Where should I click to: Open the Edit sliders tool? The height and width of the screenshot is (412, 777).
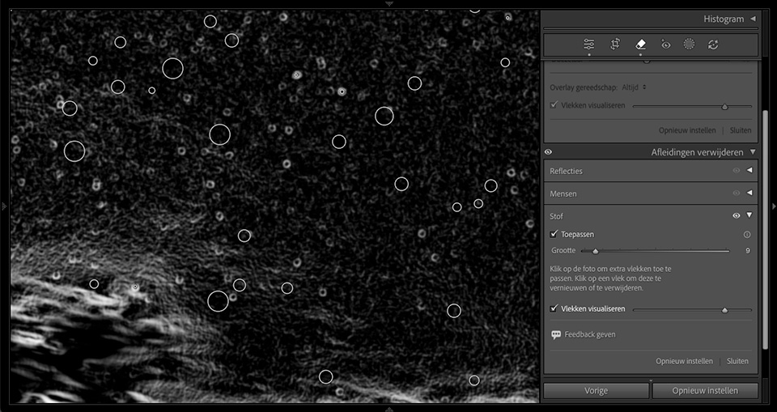coord(588,45)
